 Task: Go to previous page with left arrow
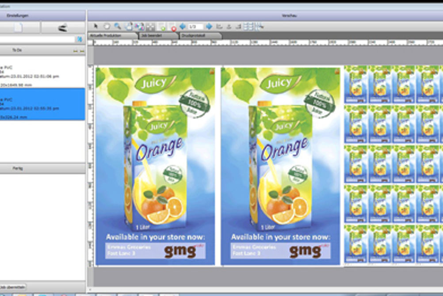click(x=183, y=26)
